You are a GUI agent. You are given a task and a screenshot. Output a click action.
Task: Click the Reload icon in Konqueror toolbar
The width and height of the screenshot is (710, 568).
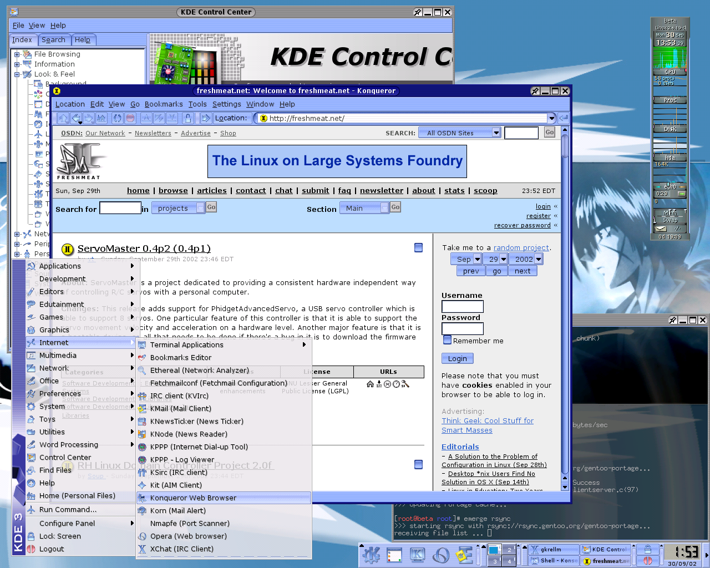tap(117, 118)
